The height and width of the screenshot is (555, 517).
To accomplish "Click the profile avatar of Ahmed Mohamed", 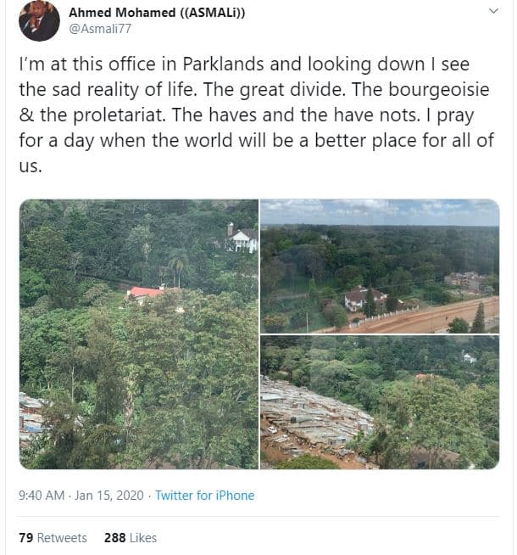I will click(x=39, y=21).
